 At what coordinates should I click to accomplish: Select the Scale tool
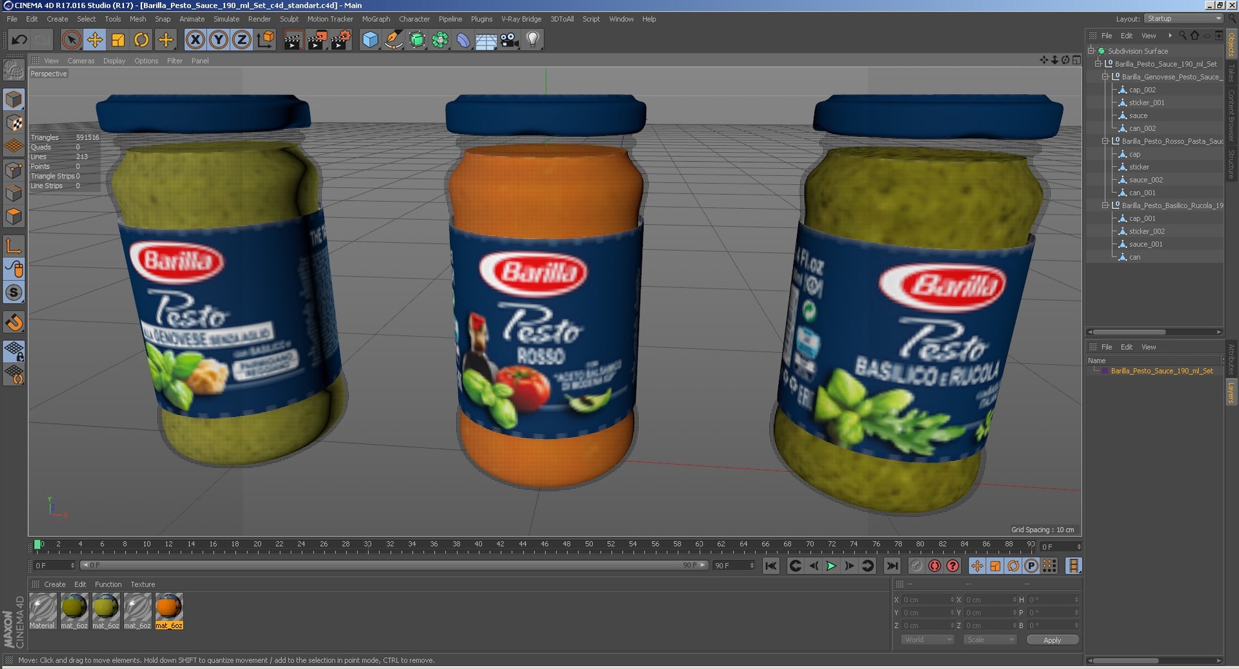pyautogui.click(x=118, y=40)
